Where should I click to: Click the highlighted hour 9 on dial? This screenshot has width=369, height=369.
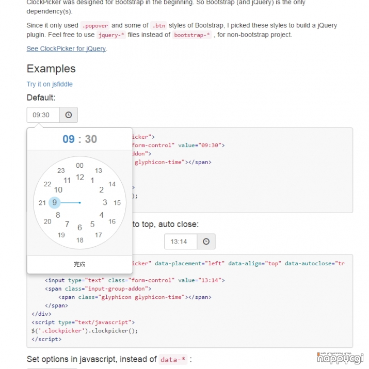pos(55,202)
